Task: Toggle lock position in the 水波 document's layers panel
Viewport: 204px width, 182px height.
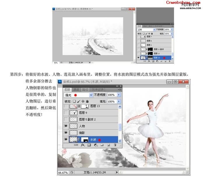Action: [x=83, y=101]
